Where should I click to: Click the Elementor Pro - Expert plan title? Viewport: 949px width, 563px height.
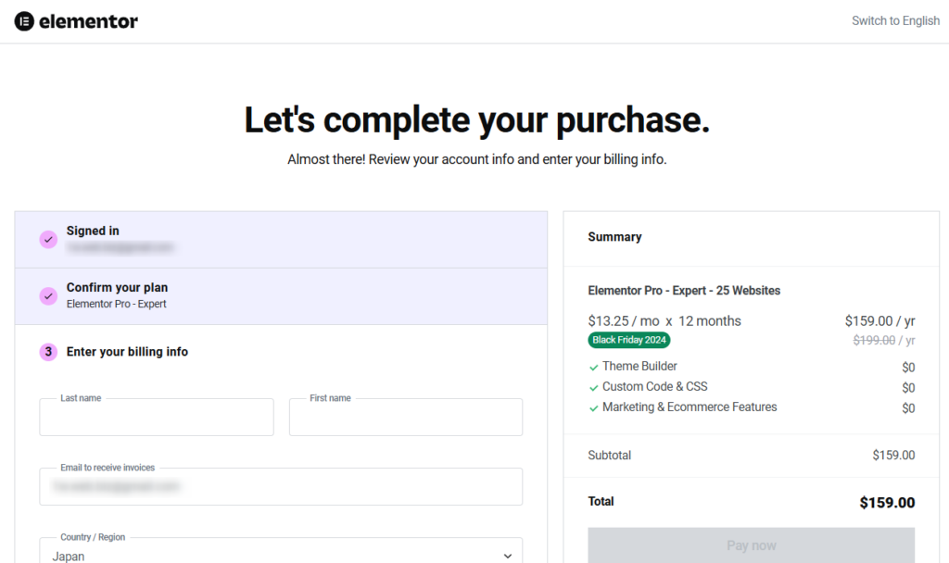tap(684, 291)
